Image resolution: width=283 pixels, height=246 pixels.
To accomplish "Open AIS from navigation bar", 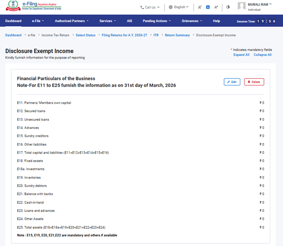I will [x=129, y=21].
